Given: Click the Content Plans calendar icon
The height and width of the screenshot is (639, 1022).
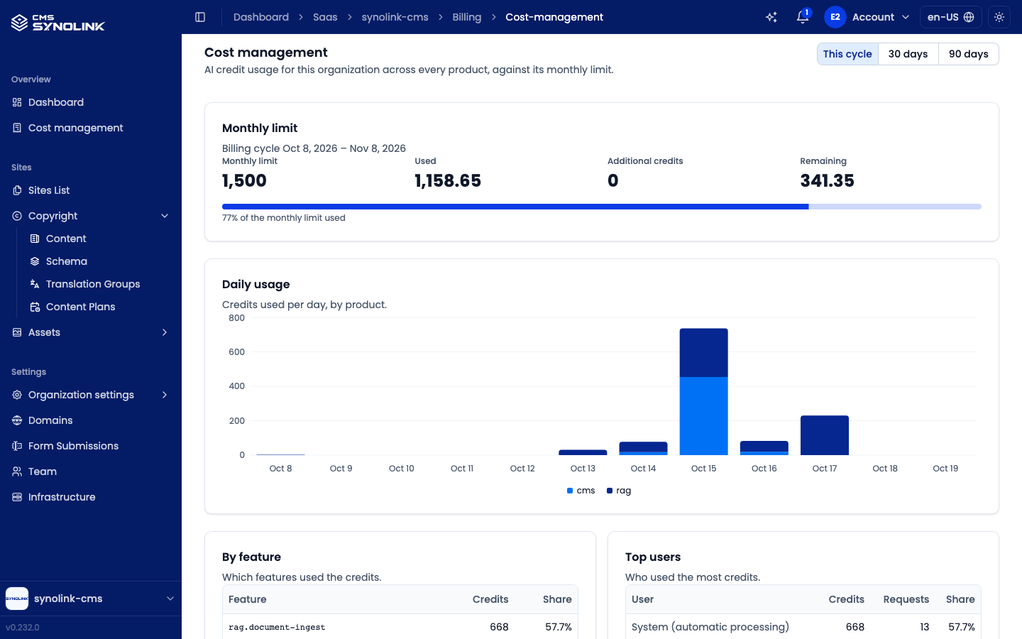Looking at the screenshot, I should (35, 307).
